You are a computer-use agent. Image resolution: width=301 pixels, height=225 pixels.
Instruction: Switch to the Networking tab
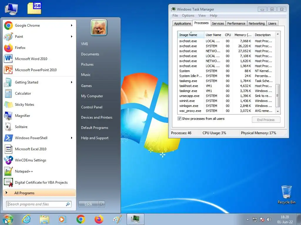[257, 23]
